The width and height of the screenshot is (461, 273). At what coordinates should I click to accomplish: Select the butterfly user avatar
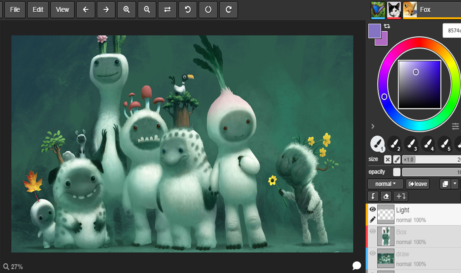(378, 10)
